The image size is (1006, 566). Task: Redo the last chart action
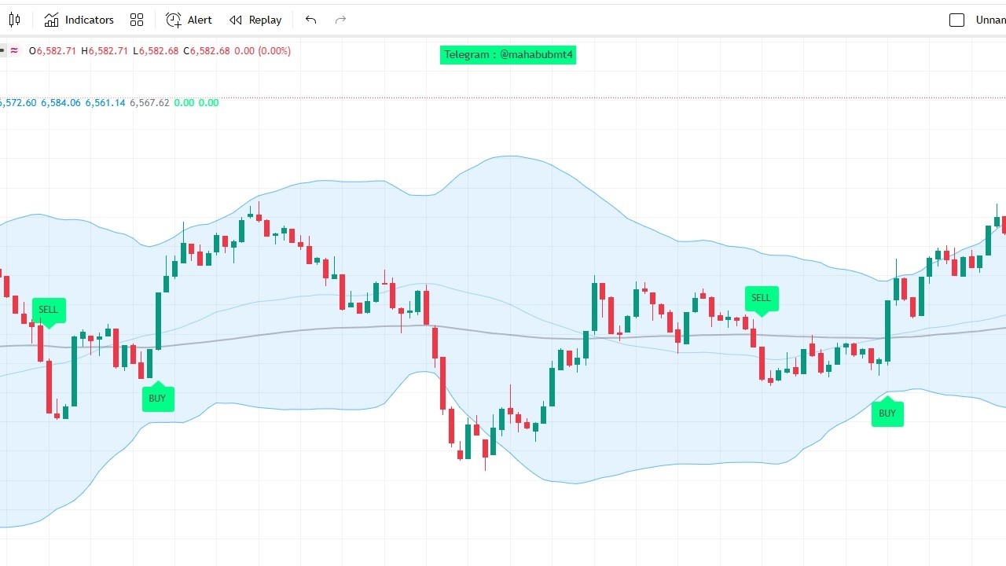point(340,20)
